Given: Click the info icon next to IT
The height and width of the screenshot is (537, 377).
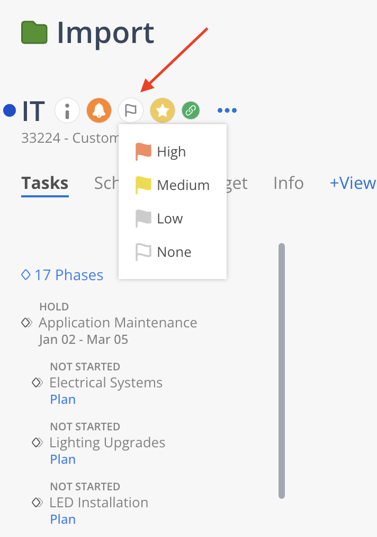Looking at the screenshot, I should (x=67, y=110).
